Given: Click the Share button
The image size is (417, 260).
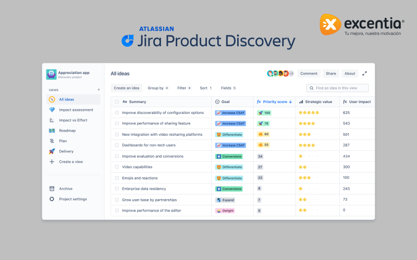Looking at the screenshot, I should coord(331,73).
